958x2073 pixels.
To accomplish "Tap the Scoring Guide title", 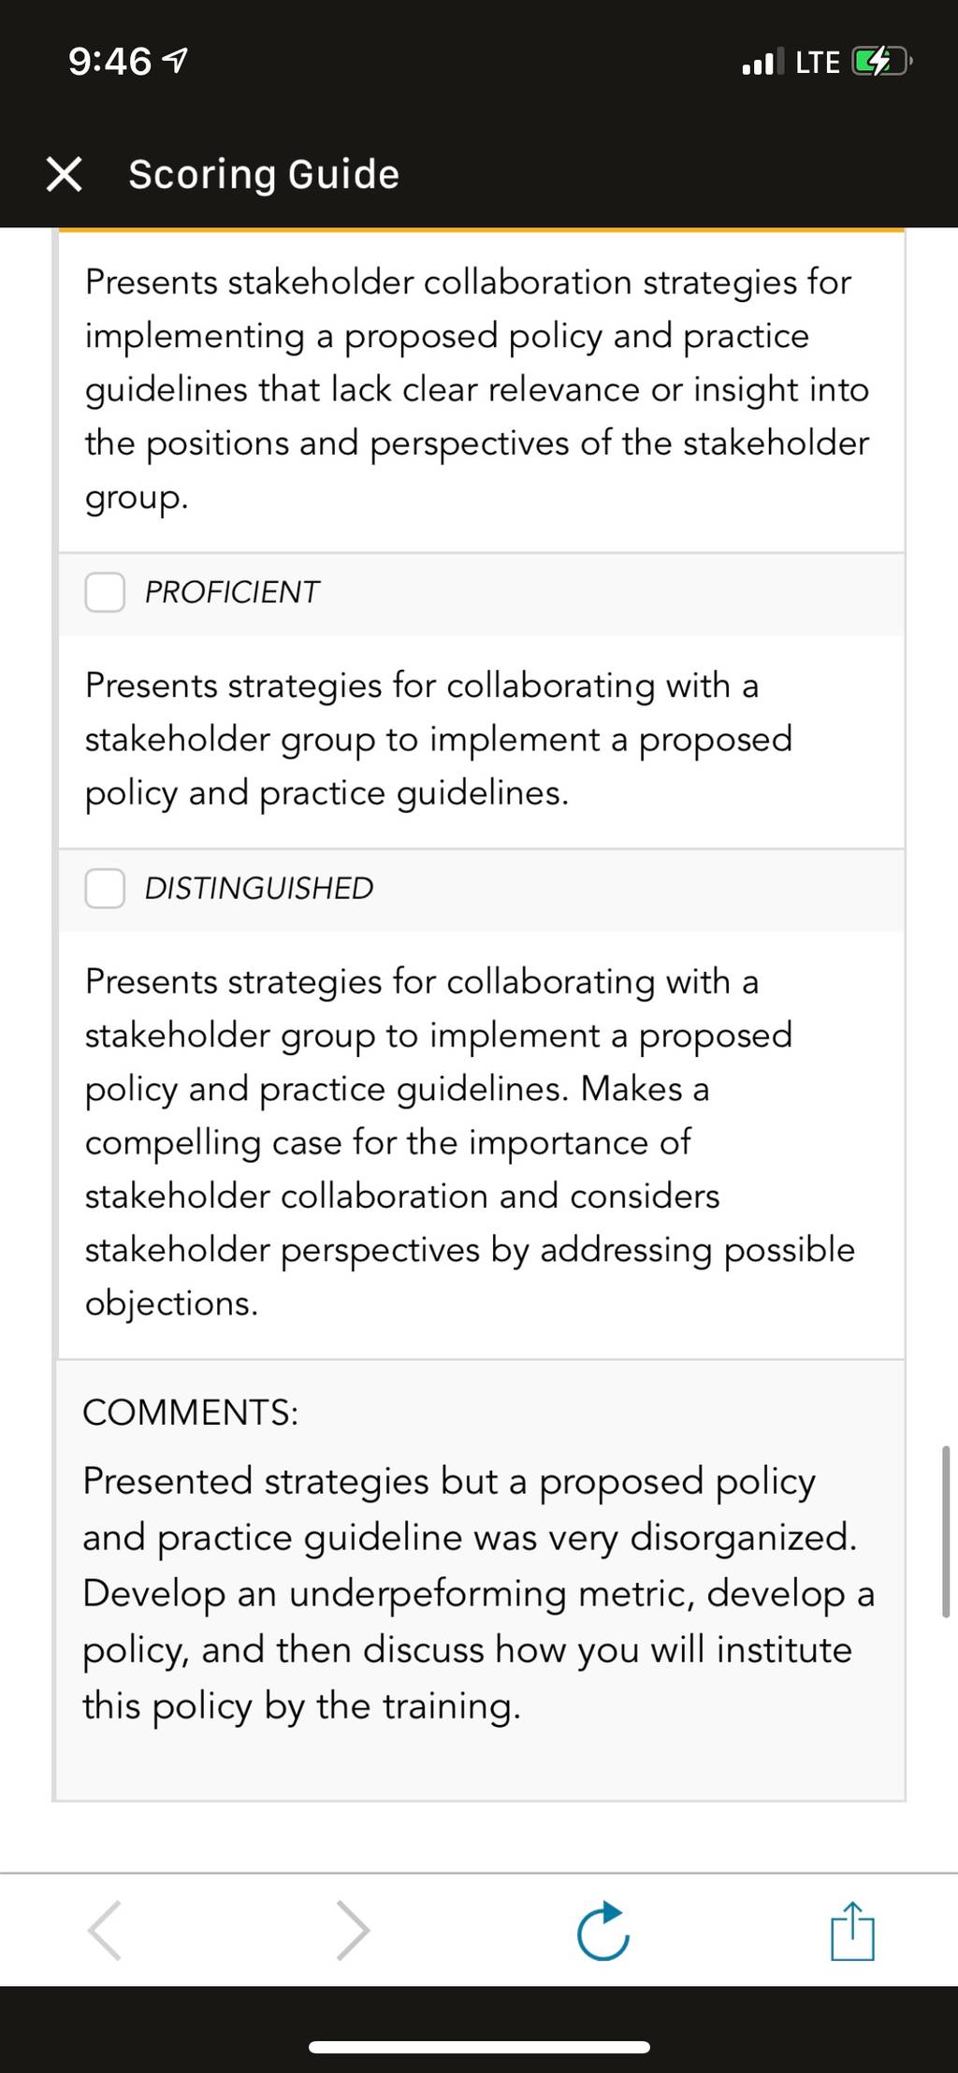I will pyautogui.click(x=264, y=175).
